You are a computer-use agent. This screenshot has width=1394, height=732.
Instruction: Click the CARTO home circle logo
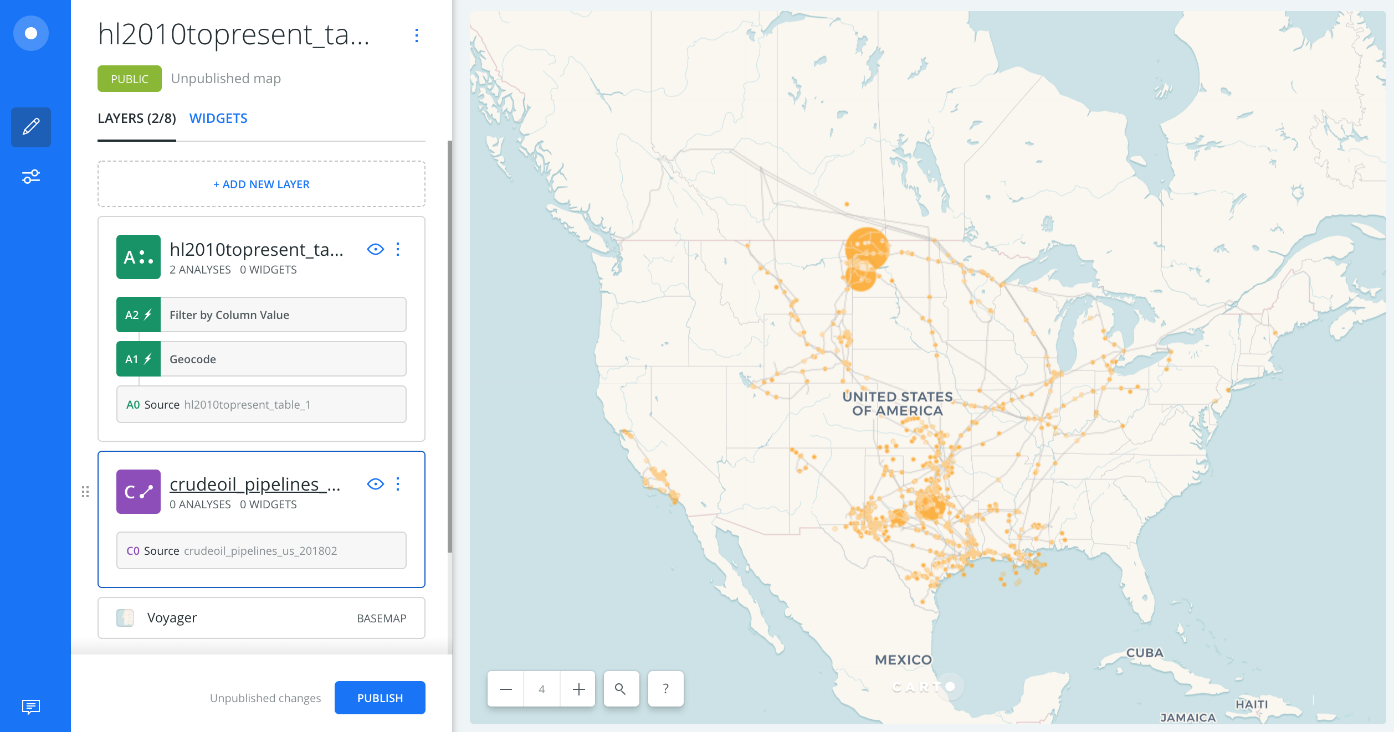pyautogui.click(x=31, y=33)
